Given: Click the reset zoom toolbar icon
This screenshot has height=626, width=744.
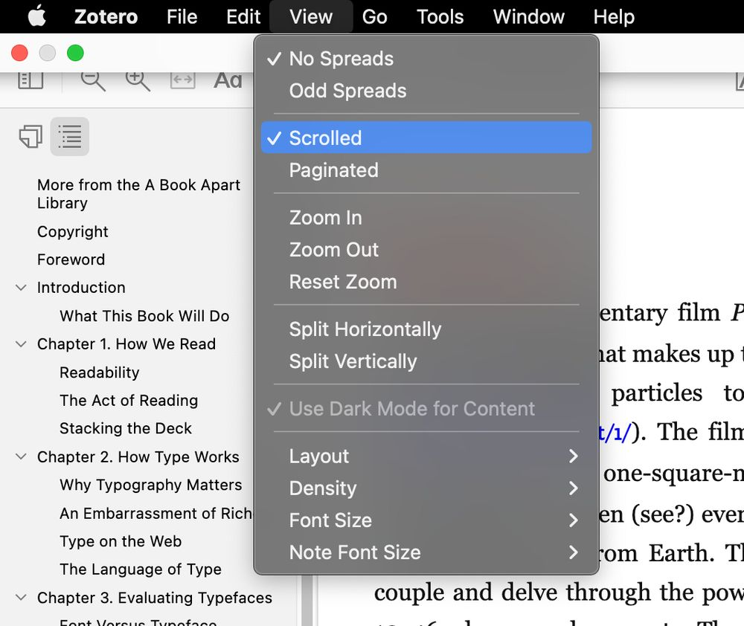Looking at the screenshot, I should [182, 80].
